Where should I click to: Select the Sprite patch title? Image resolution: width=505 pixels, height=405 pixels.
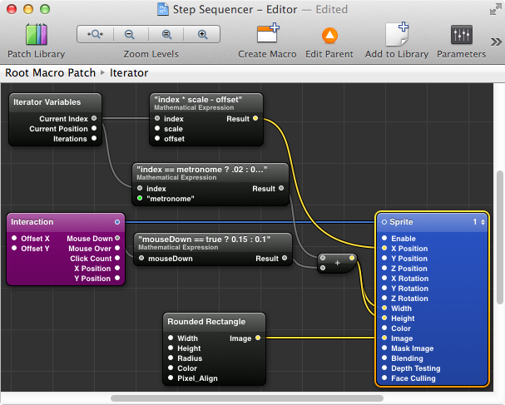tap(401, 222)
